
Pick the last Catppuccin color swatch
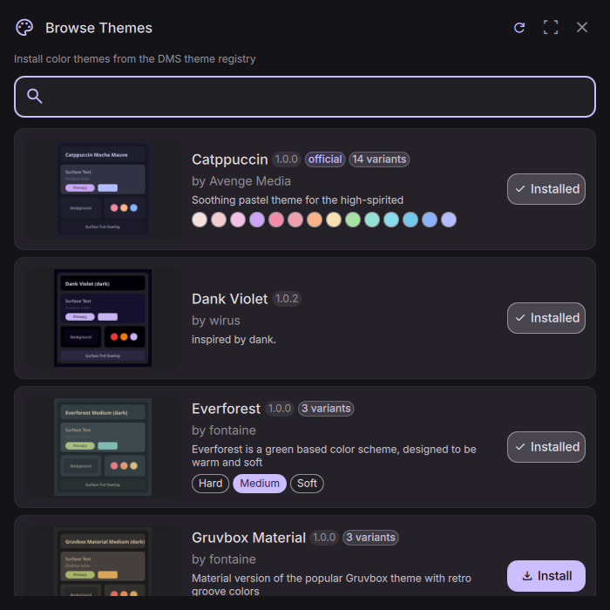pyautogui.click(x=449, y=220)
